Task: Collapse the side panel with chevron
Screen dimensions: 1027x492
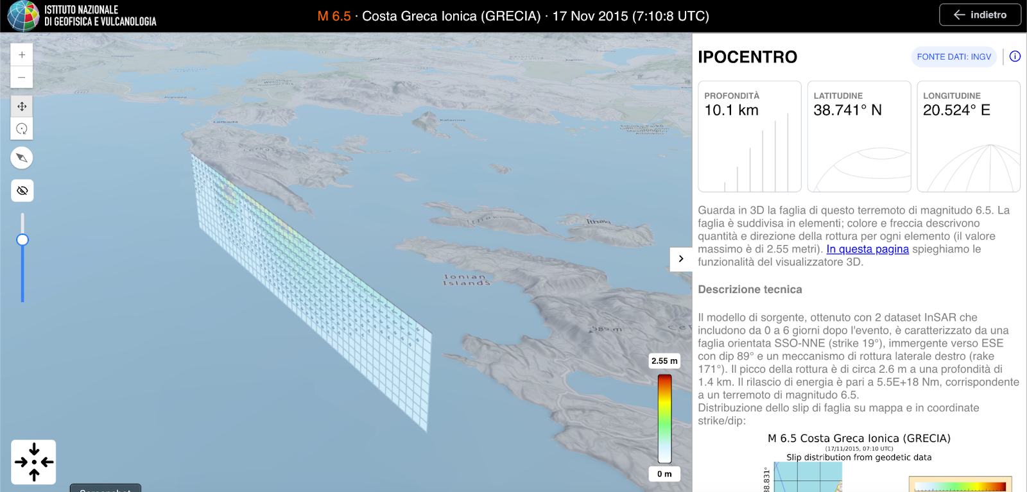Action: pos(681,259)
